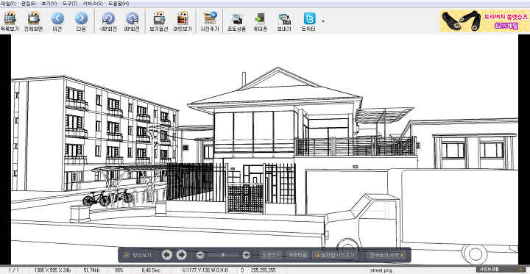
Task: Toggle the 항상보기 checkbox
Action: [127, 255]
